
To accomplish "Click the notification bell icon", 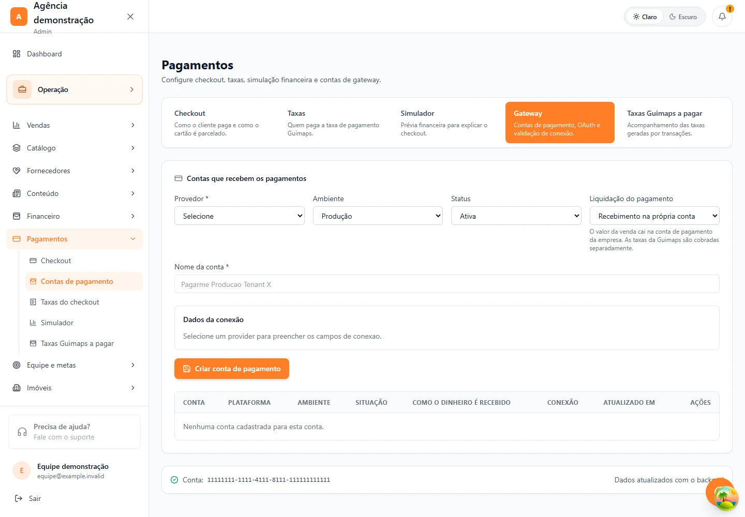I will (722, 17).
